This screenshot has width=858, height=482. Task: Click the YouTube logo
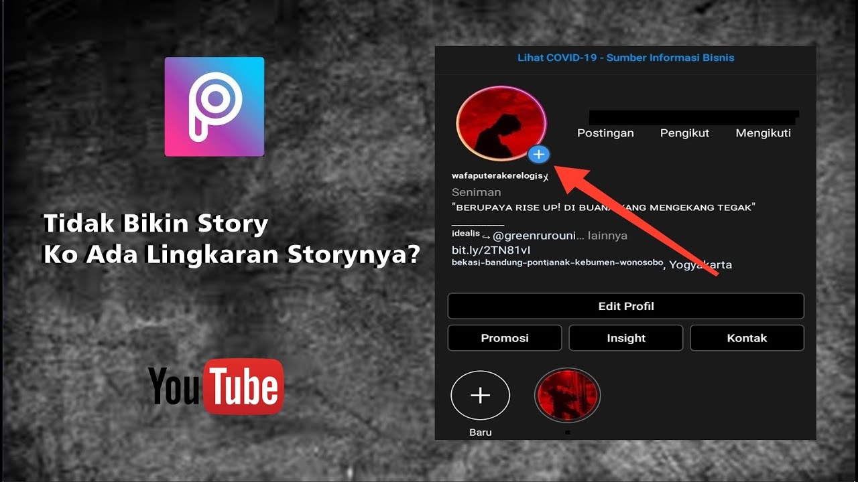pyautogui.click(x=216, y=386)
